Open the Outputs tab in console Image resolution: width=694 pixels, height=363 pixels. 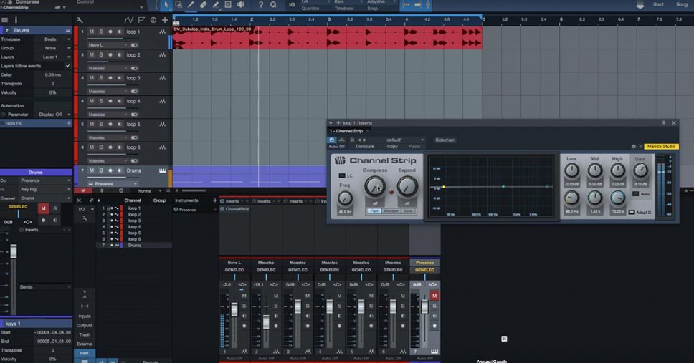click(85, 325)
